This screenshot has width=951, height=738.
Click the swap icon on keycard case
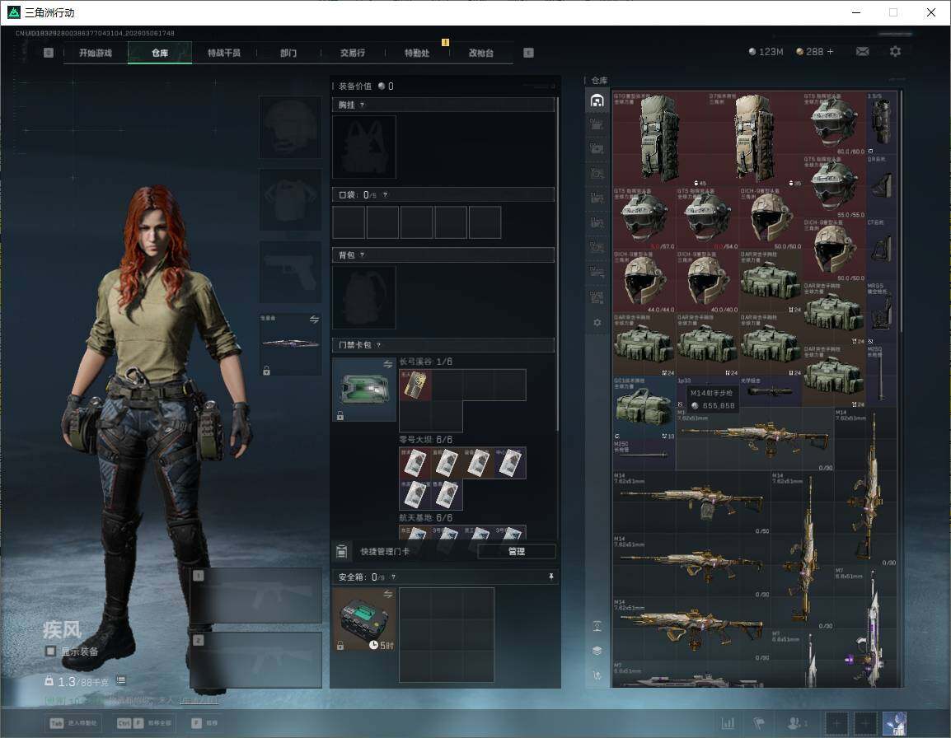(388, 364)
